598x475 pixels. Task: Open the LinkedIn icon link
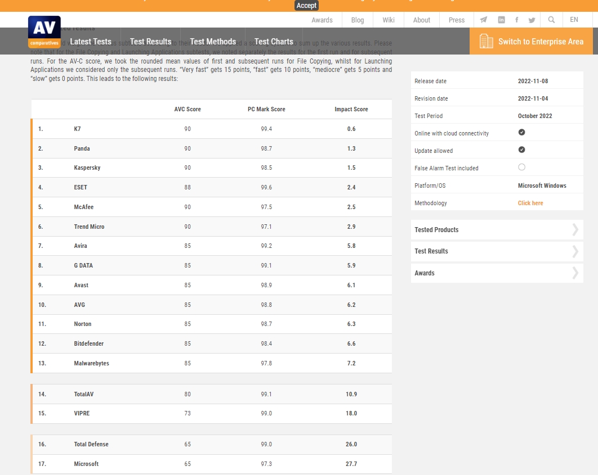click(x=501, y=20)
